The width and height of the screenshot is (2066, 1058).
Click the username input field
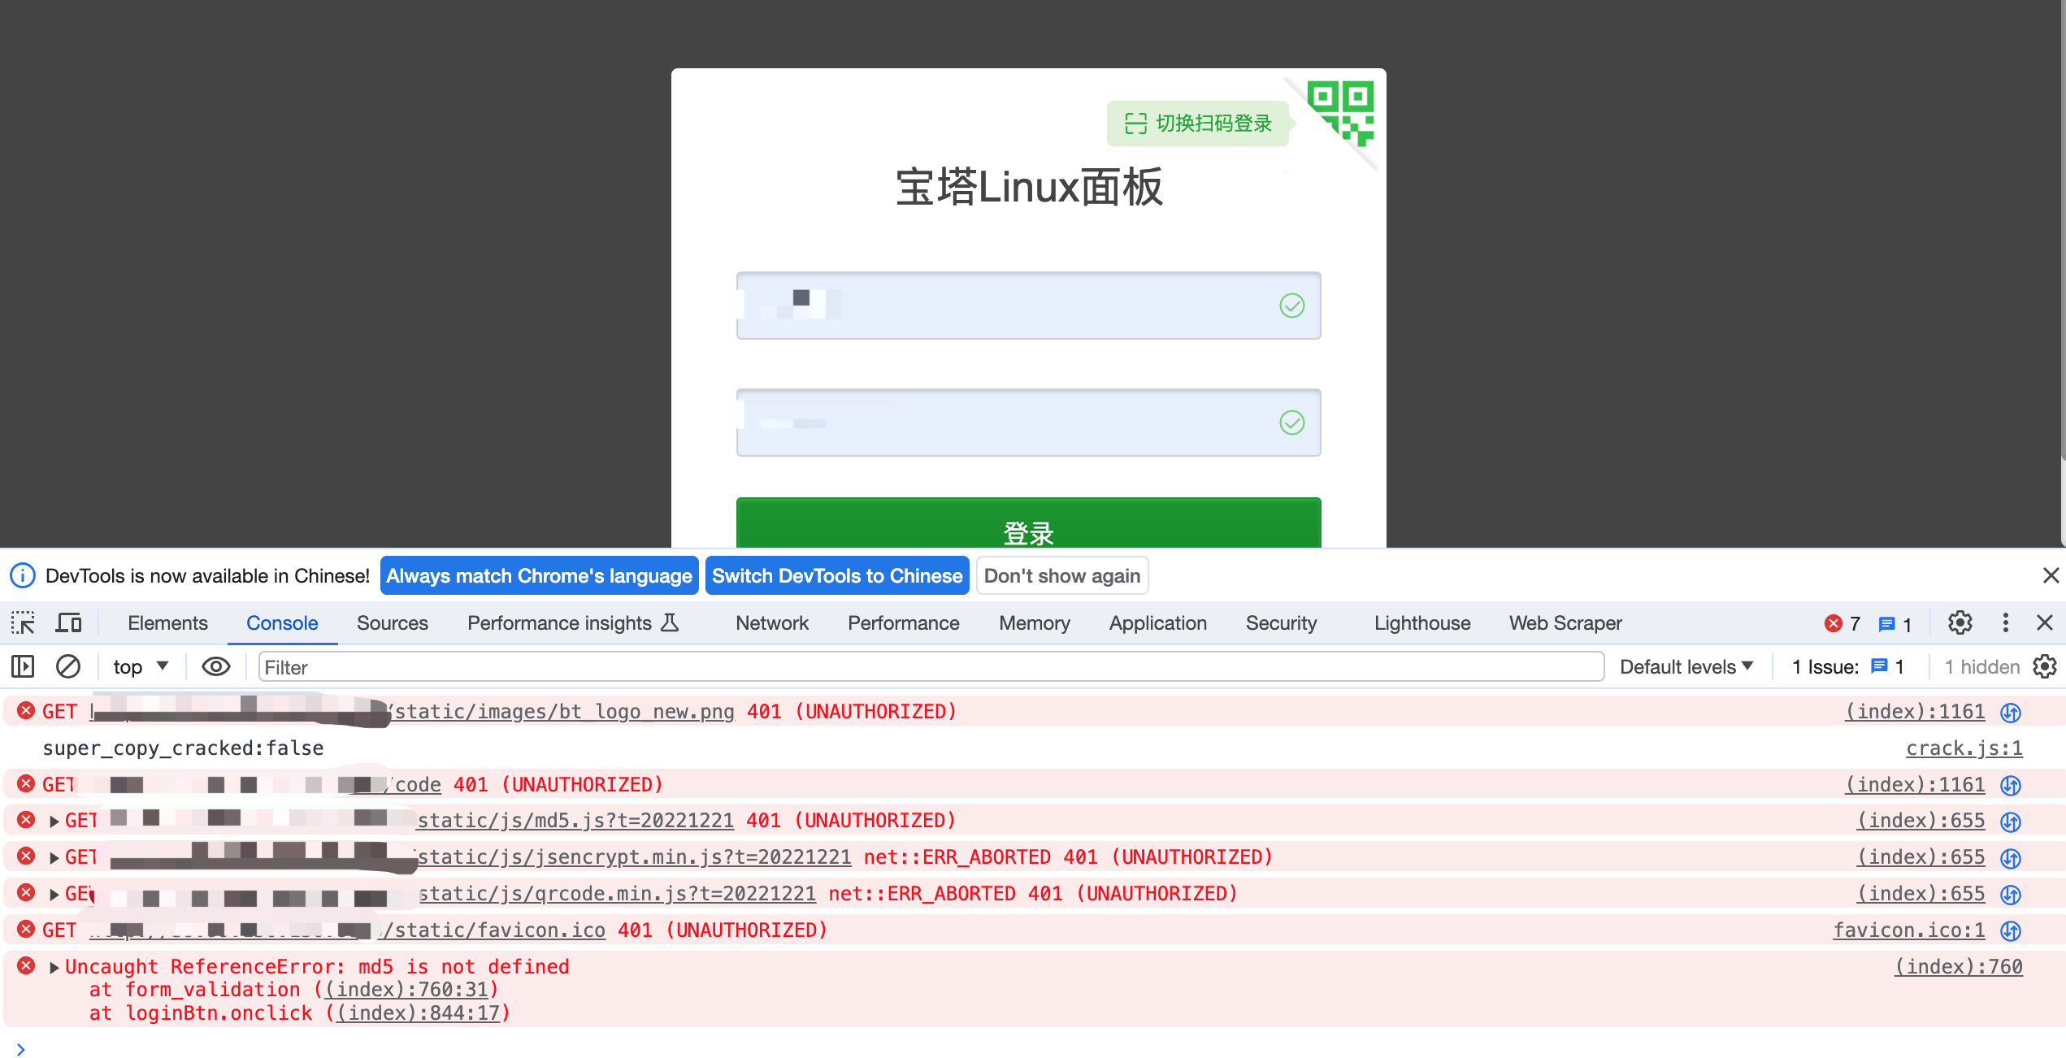(x=1028, y=306)
